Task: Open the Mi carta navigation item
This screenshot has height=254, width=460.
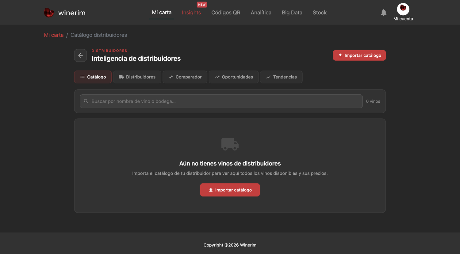Action: [x=162, y=13]
